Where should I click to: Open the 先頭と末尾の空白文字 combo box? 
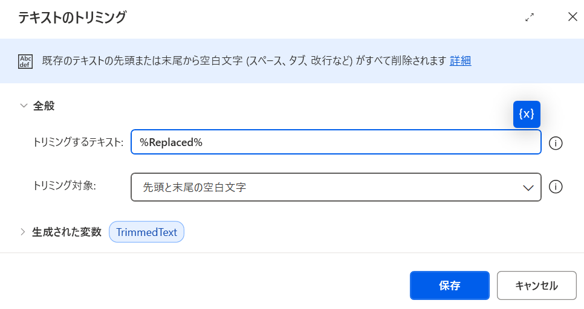coord(336,187)
